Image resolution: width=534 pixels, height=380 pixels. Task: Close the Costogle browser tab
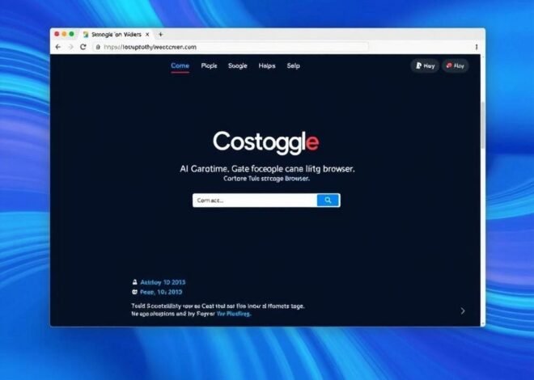point(147,34)
